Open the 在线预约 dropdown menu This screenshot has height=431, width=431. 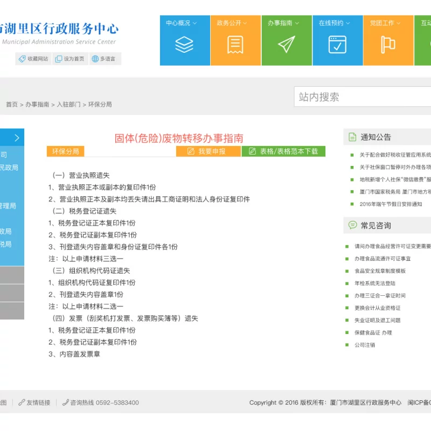point(334,23)
